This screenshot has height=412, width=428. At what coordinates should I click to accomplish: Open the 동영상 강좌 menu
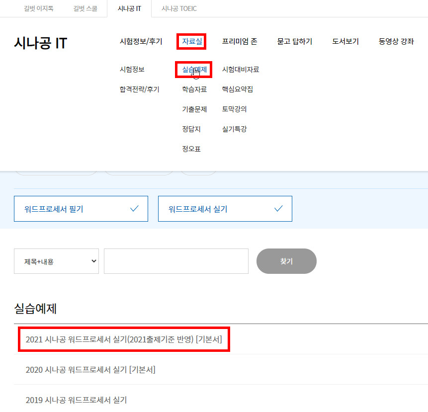click(396, 41)
